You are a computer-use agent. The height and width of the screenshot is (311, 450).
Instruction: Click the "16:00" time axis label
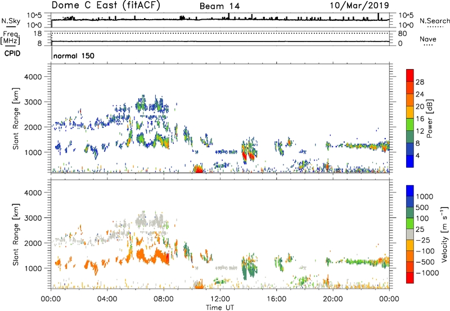276,299
